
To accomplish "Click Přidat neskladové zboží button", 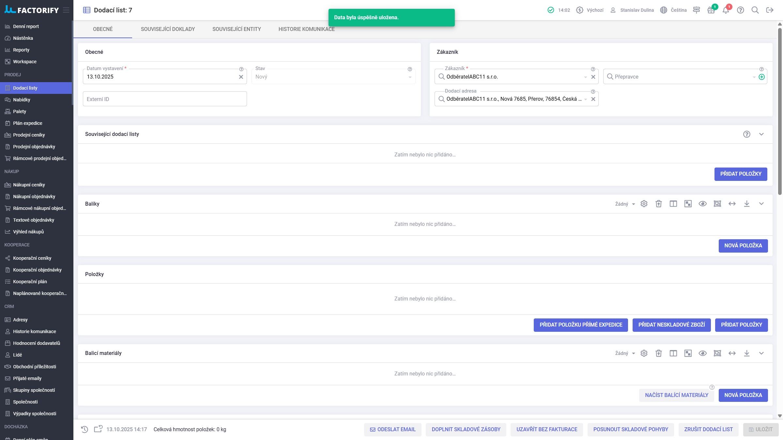I will point(671,325).
